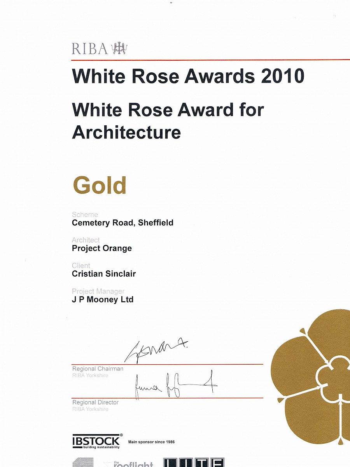The image size is (350, 467).
Task: Select the White Rose Awards 2010 heading
Action: pyautogui.click(x=188, y=75)
